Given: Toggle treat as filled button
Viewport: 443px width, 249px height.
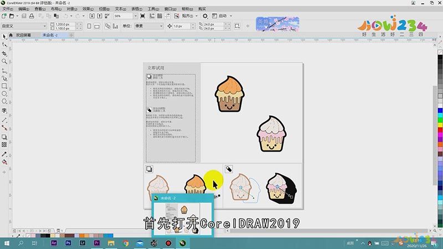Looking at the screenshot, I should [237, 26].
